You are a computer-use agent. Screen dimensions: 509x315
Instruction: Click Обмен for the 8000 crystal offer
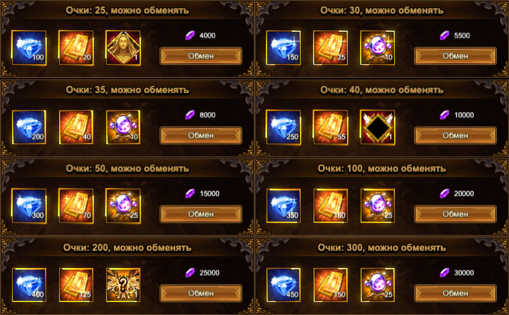point(201,135)
